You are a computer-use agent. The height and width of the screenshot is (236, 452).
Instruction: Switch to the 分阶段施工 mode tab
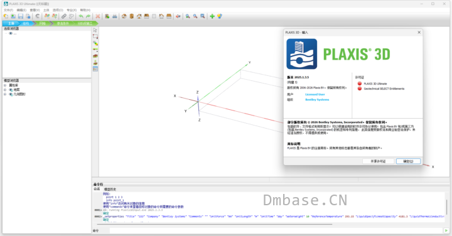pos(85,23)
